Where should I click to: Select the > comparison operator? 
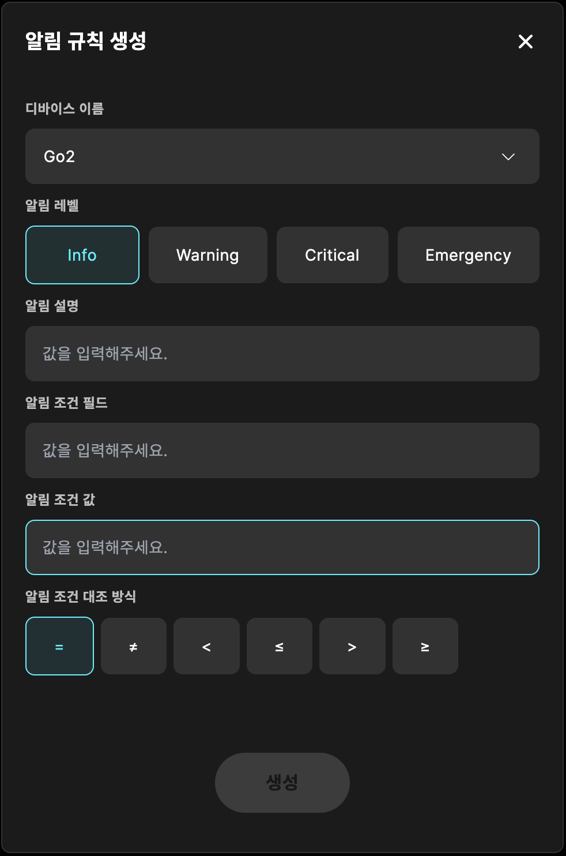[352, 646]
